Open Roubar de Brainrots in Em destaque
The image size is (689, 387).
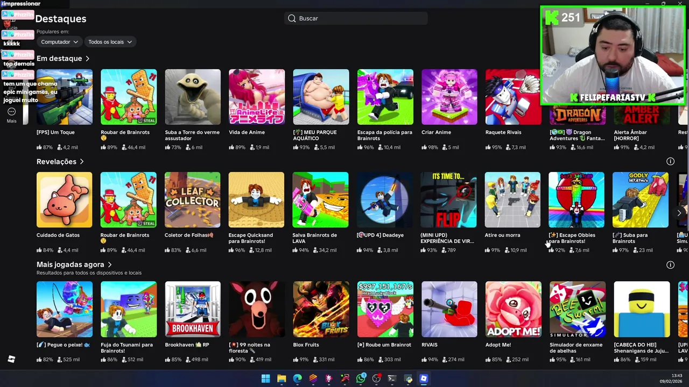click(129, 97)
